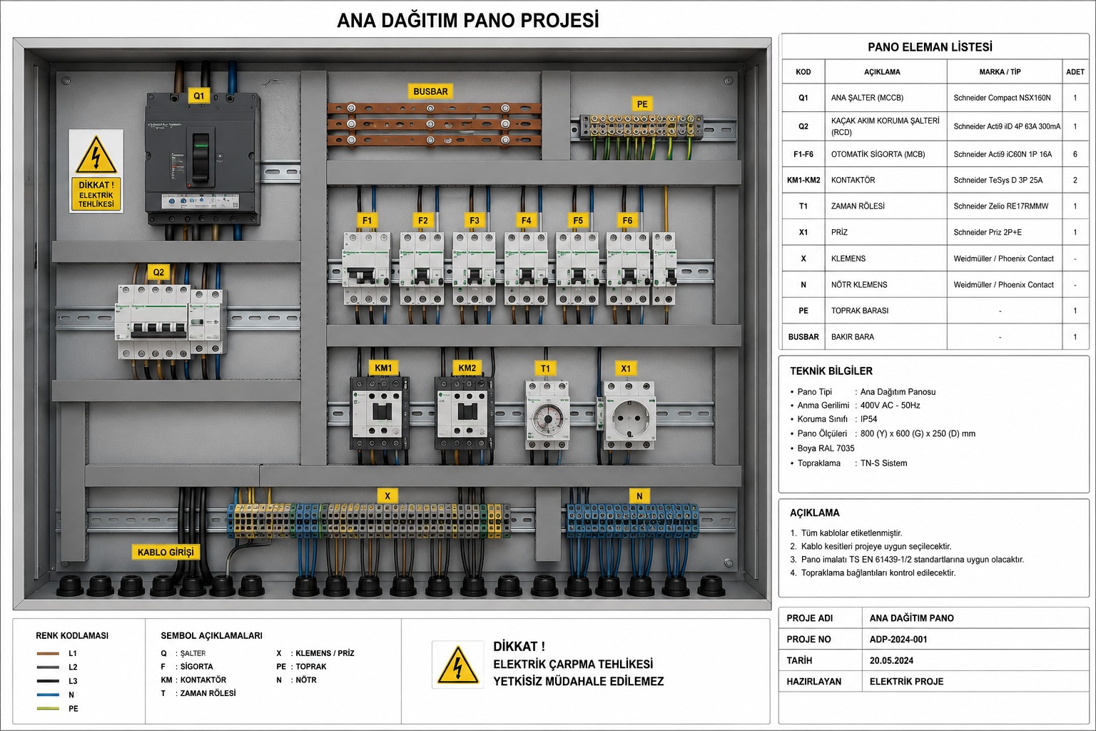The image size is (1096, 731).
Task: Toggle the Q1 breaker handle
Action: point(201,157)
